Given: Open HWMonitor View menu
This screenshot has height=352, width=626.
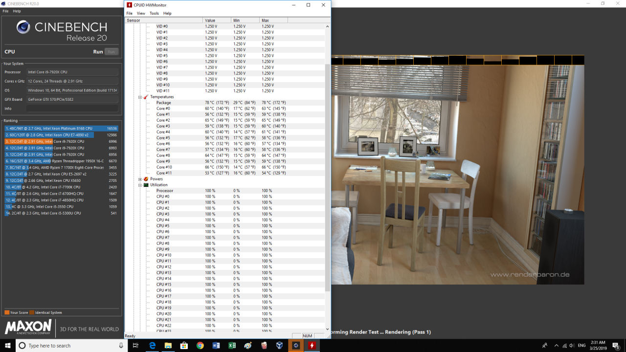Looking at the screenshot, I should pos(141,13).
